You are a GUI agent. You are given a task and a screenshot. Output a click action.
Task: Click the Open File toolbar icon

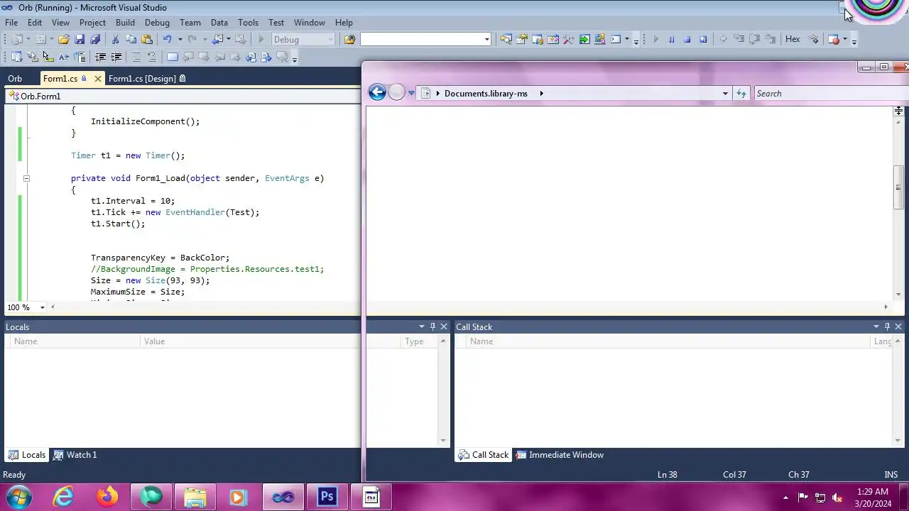click(x=63, y=40)
